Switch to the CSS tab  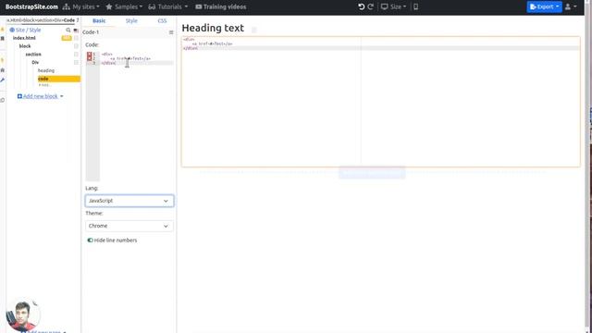tap(162, 20)
